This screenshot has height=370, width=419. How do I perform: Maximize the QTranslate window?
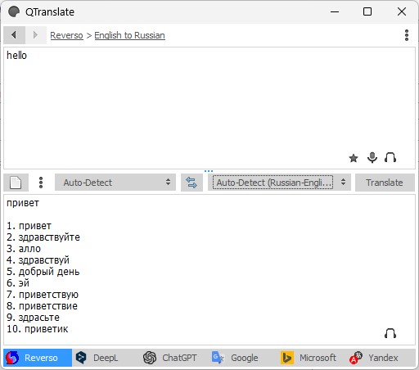pos(367,11)
